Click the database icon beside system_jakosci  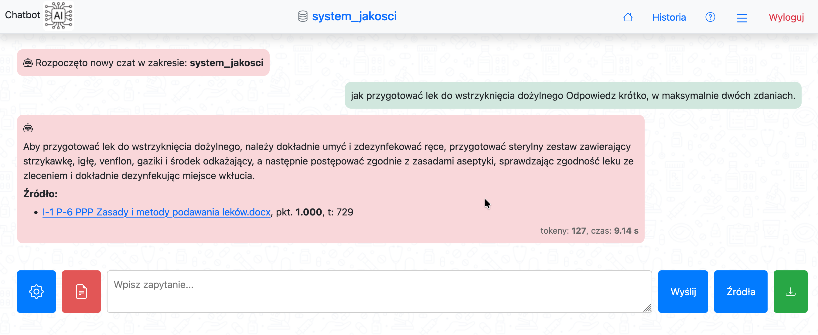click(303, 16)
